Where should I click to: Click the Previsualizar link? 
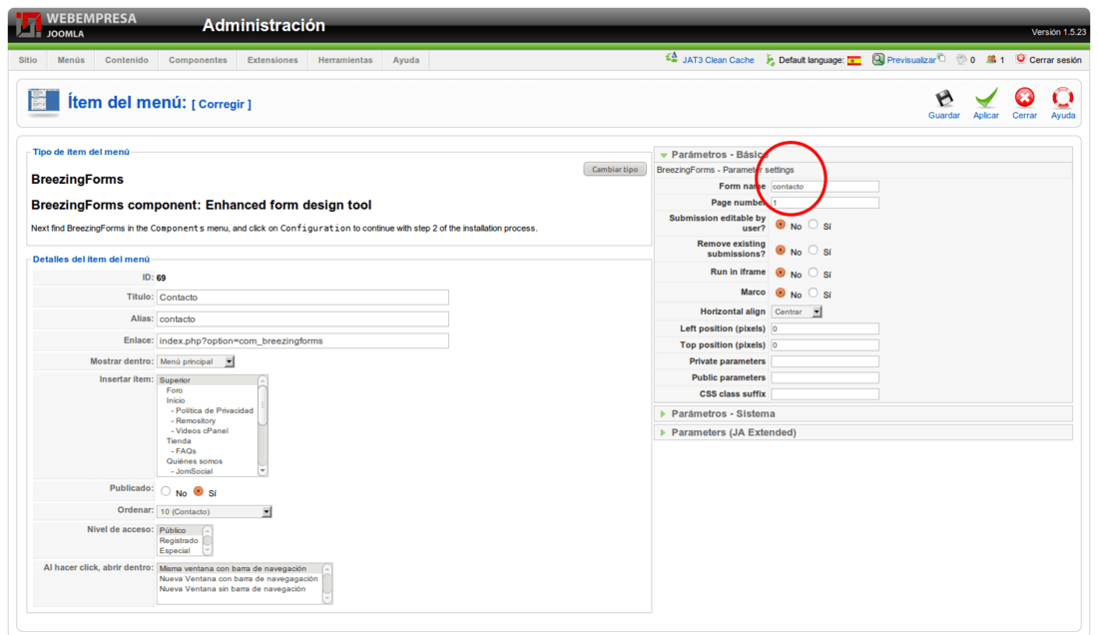[911, 60]
